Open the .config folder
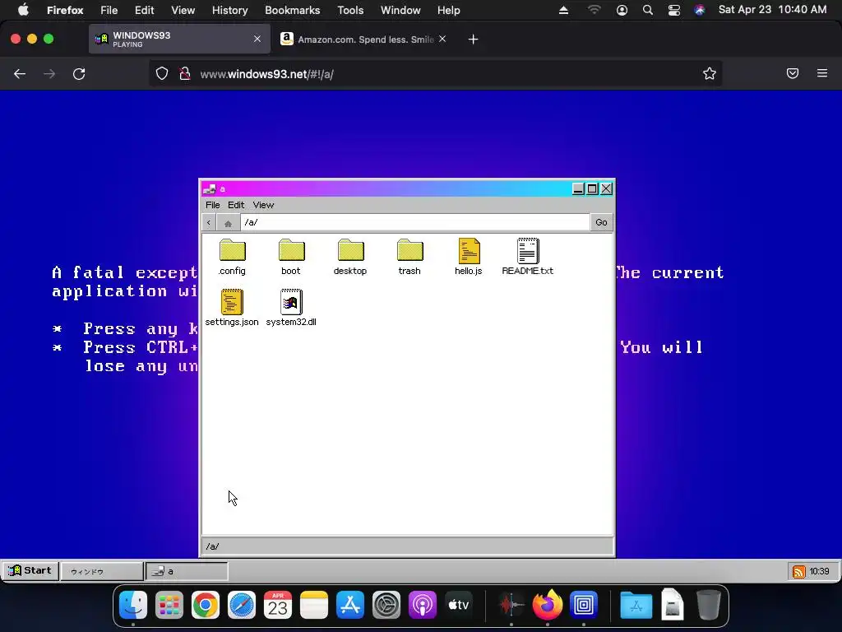842x632 pixels. pyautogui.click(x=232, y=258)
